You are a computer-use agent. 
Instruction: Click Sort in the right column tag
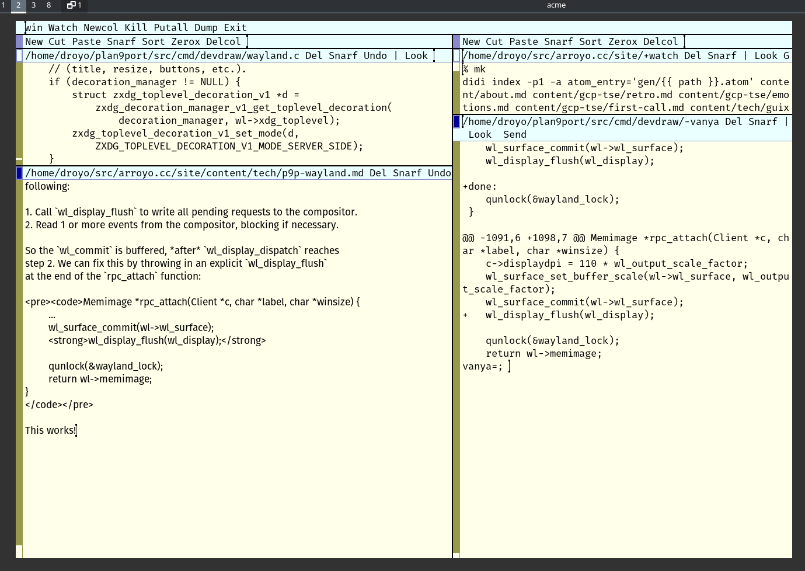coord(591,41)
